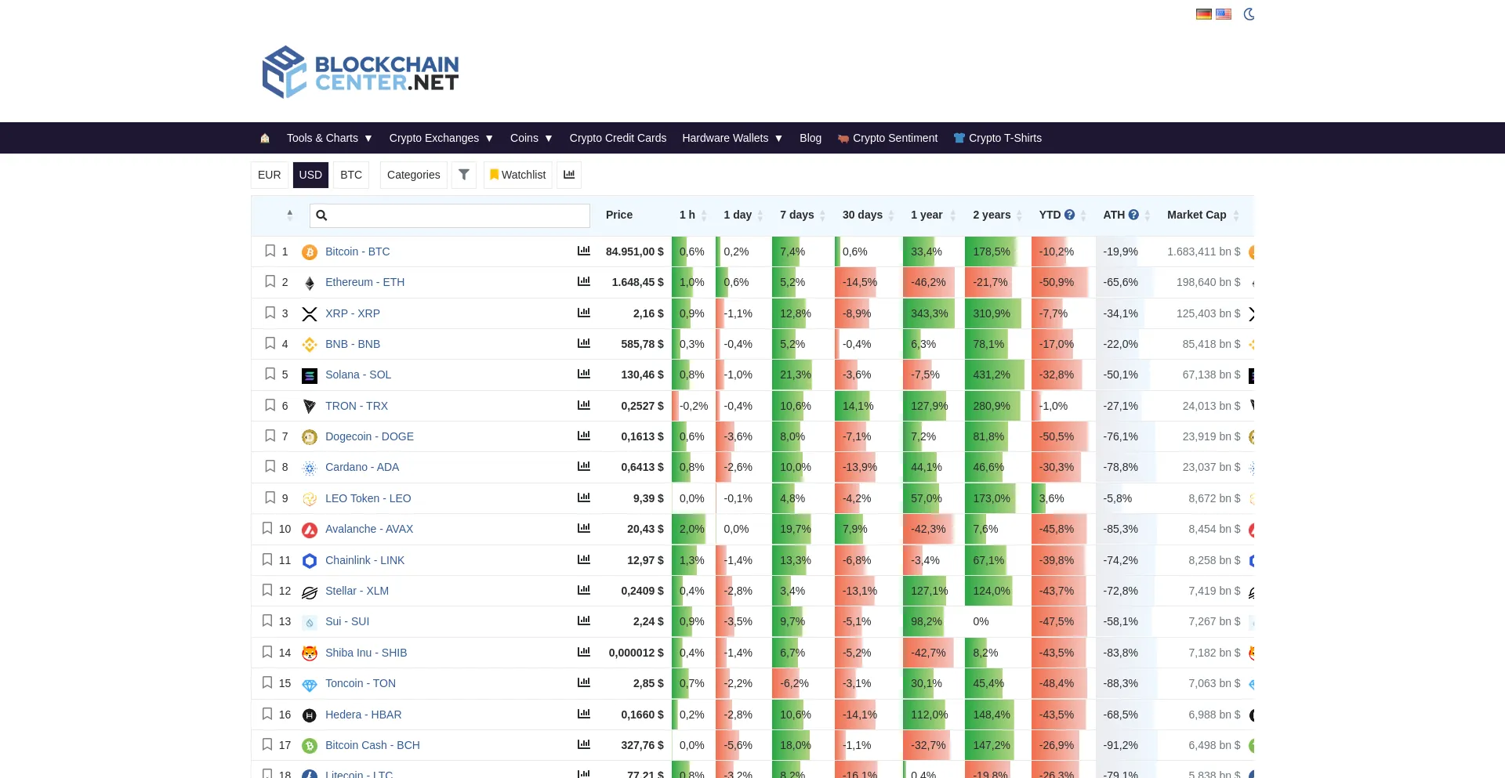Screen dimensions: 1505x778
Task: Switch site language using the German flag
Action: (1203, 14)
